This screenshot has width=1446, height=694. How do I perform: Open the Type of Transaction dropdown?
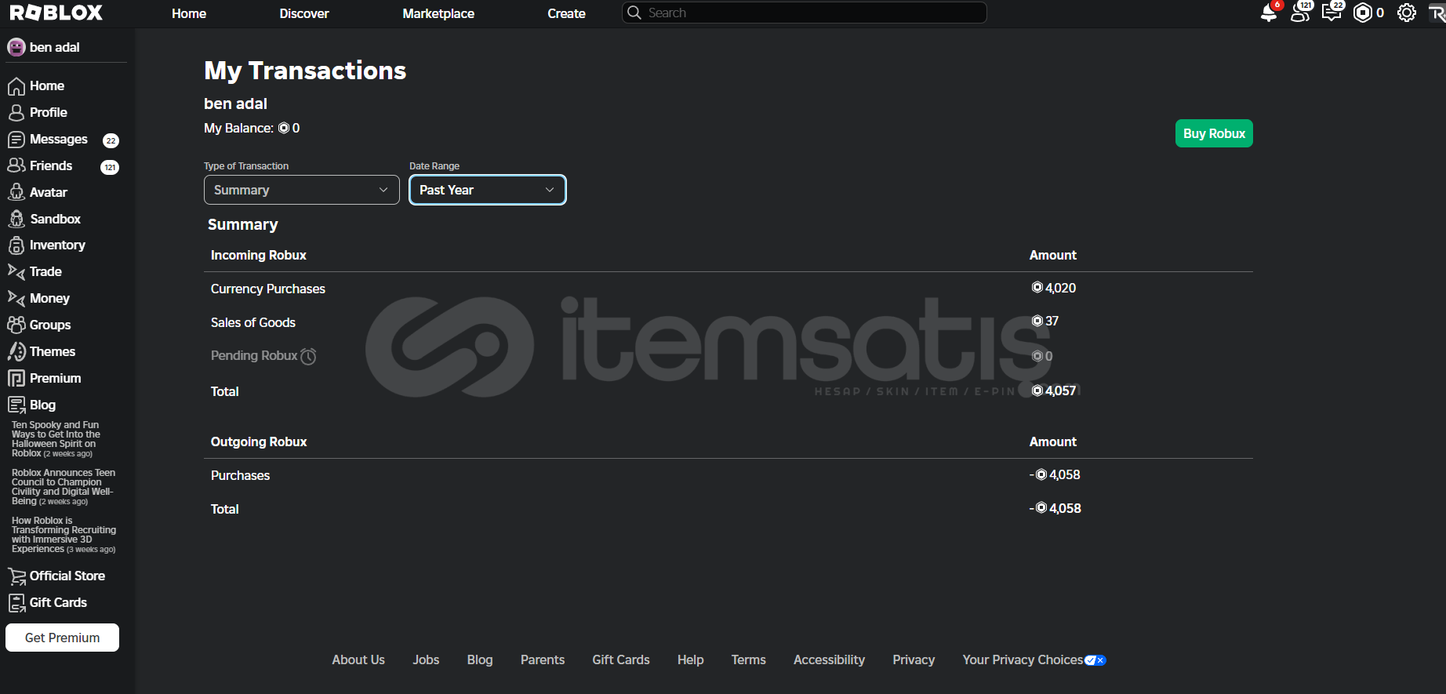click(x=302, y=190)
